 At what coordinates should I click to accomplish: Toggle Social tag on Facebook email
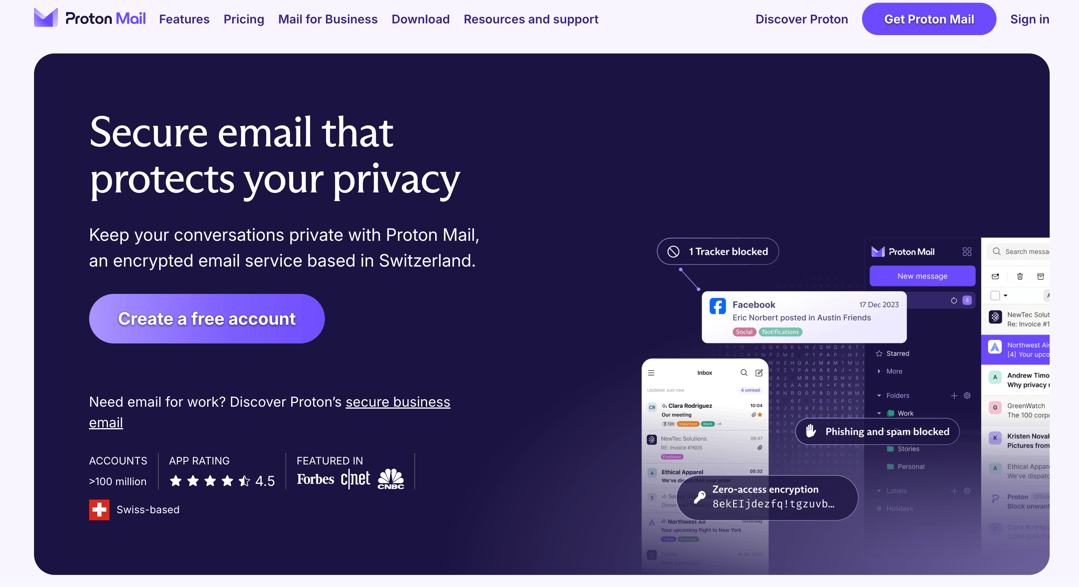[744, 332]
